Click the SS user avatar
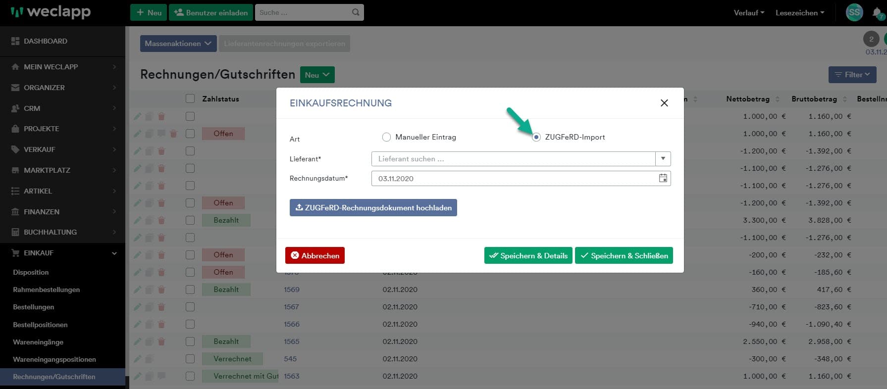The width and height of the screenshot is (887, 389). click(x=854, y=12)
